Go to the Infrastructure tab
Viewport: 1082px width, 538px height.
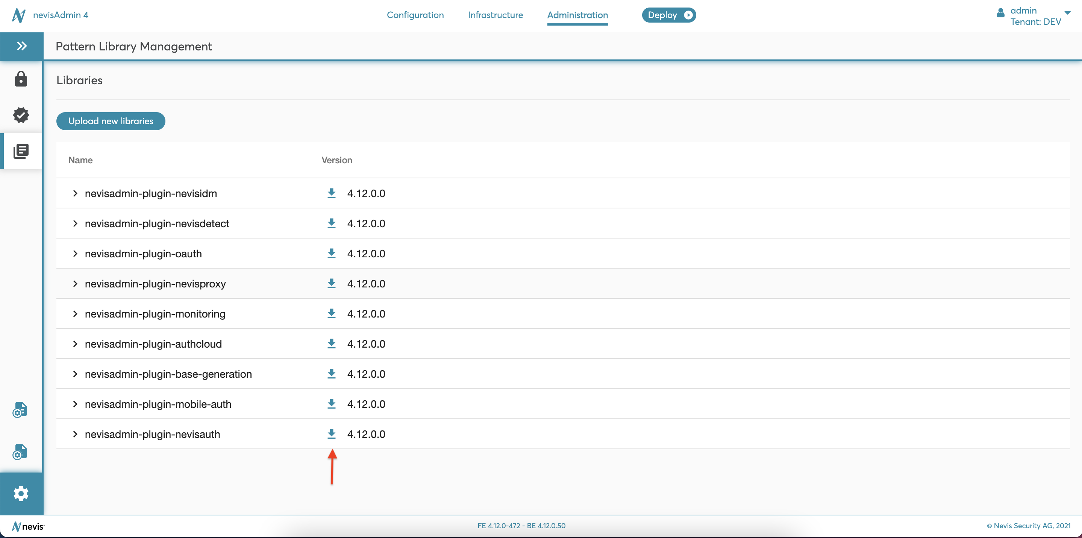(495, 15)
